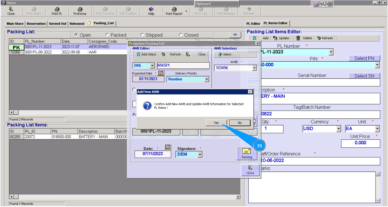388x207 pixels.
Task: Switch to the PL Items Editor tab
Action: tap(275, 23)
